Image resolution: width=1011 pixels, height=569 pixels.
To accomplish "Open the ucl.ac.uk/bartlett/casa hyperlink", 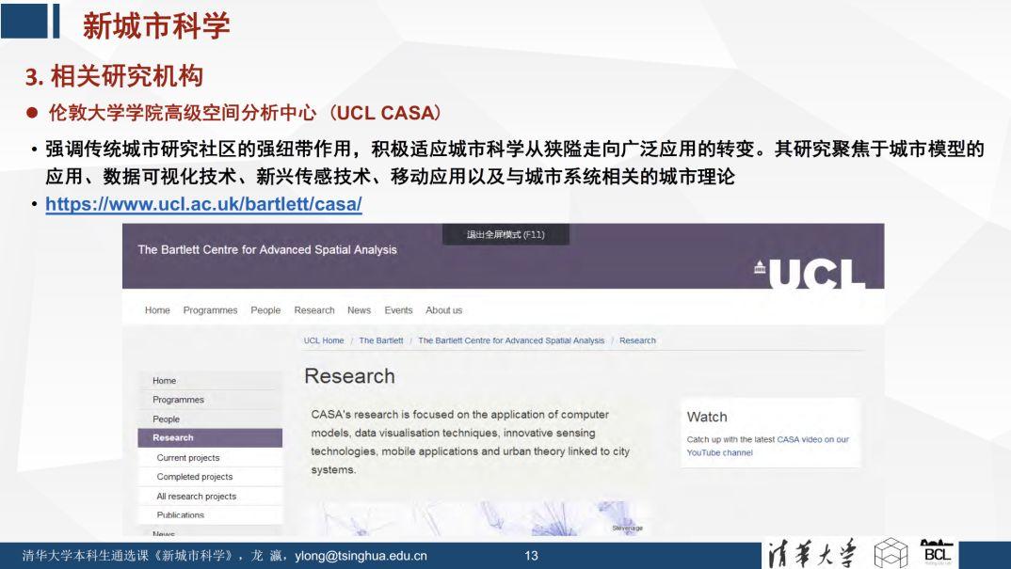I will [203, 204].
